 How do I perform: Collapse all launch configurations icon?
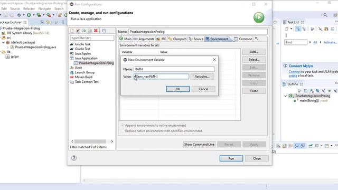tap(104, 31)
